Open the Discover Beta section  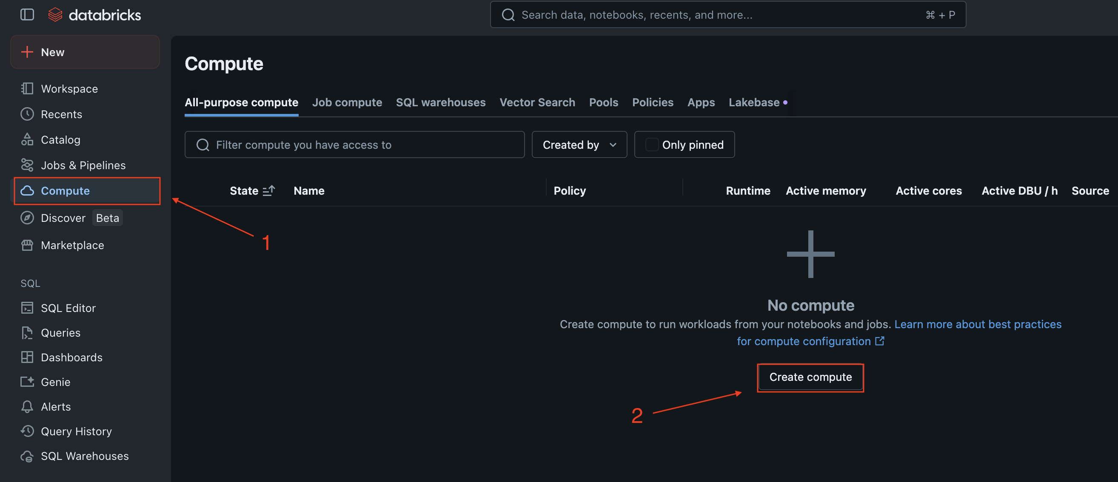click(63, 218)
